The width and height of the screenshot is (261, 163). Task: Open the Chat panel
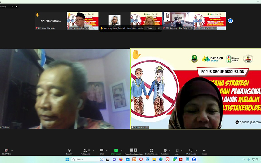(x=102, y=151)
